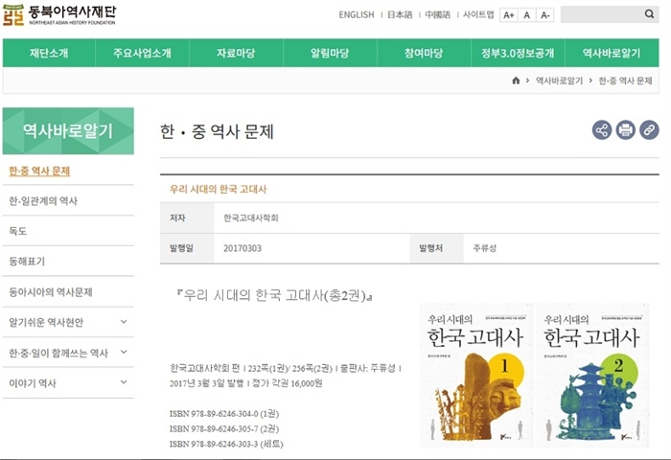Click the print page icon

pyautogui.click(x=626, y=130)
